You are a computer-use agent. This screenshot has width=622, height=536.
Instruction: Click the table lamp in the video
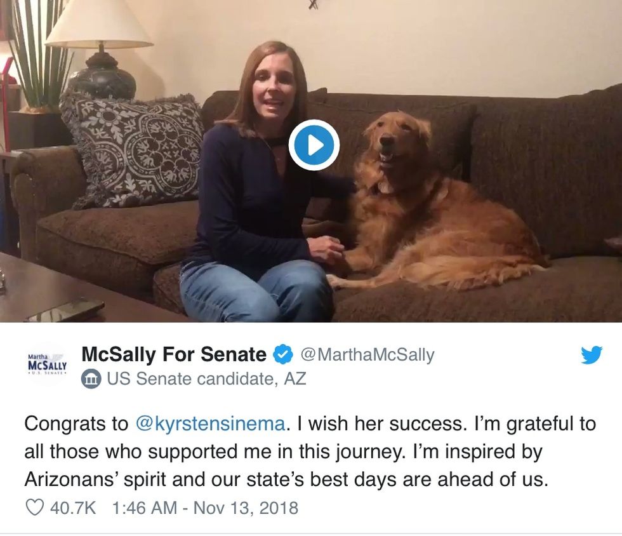(100, 51)
